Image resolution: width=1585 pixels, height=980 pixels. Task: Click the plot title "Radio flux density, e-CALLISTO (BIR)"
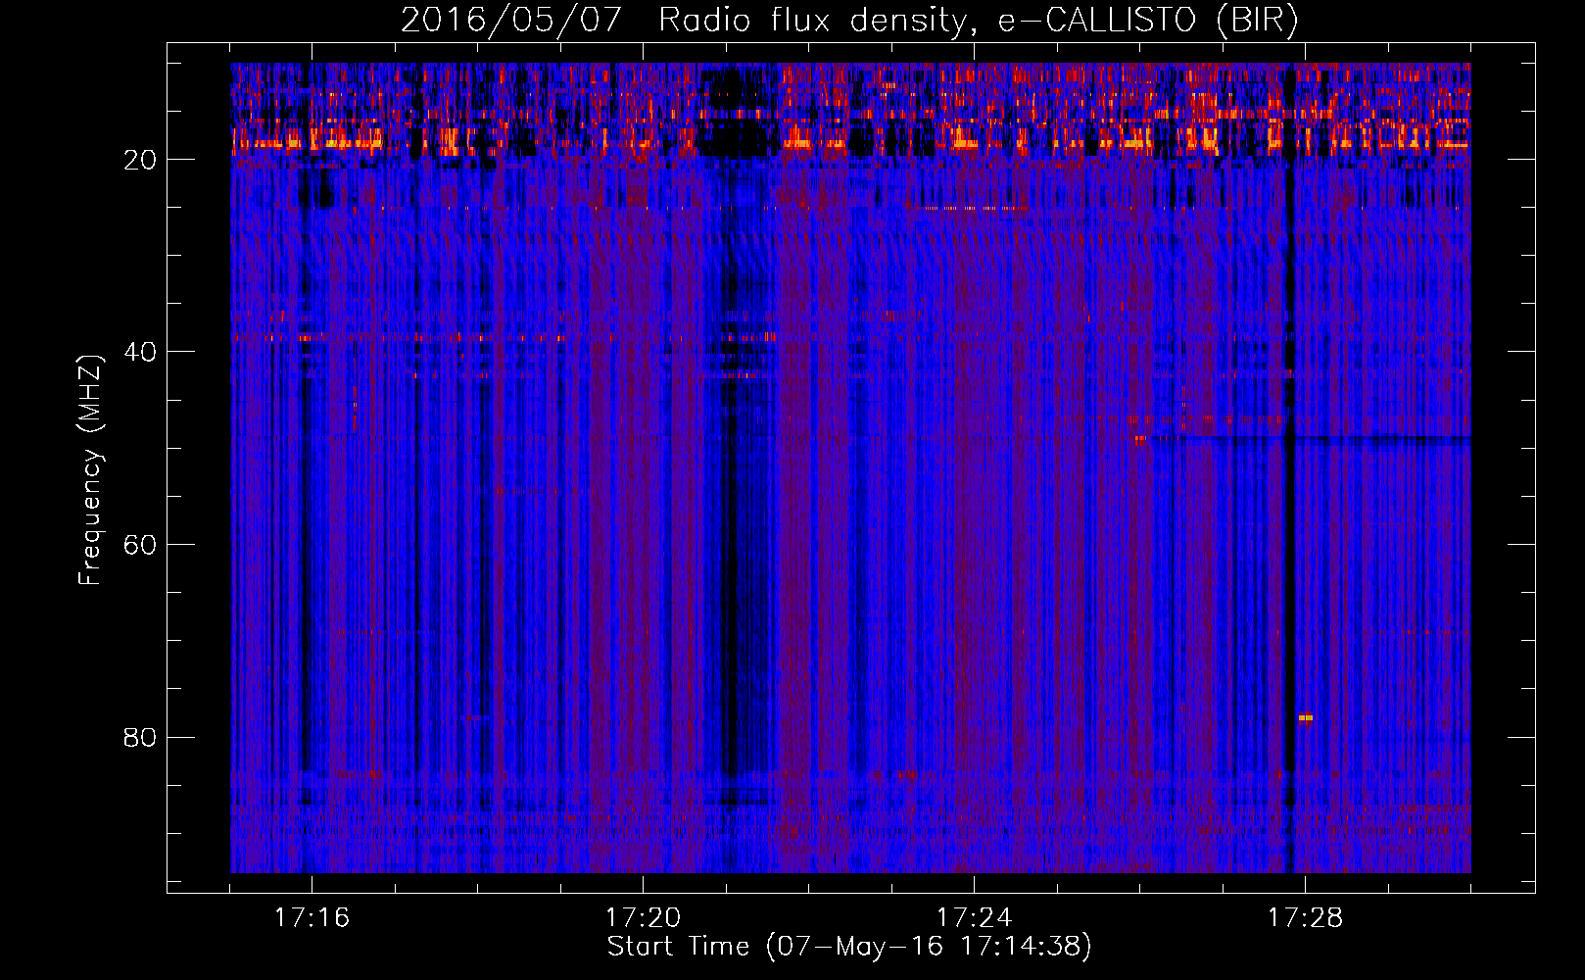click(978, 21)
